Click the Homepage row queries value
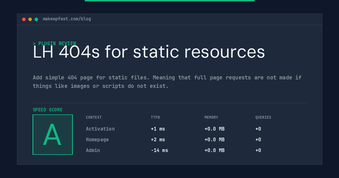The height and width of the screenshot is (178, 339). [x=258, y=140]
